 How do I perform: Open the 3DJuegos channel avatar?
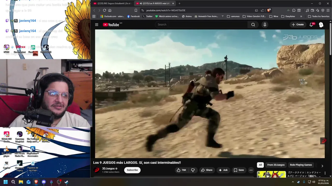point(97,170)
